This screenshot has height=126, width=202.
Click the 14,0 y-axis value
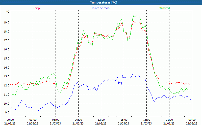point(7,67)
